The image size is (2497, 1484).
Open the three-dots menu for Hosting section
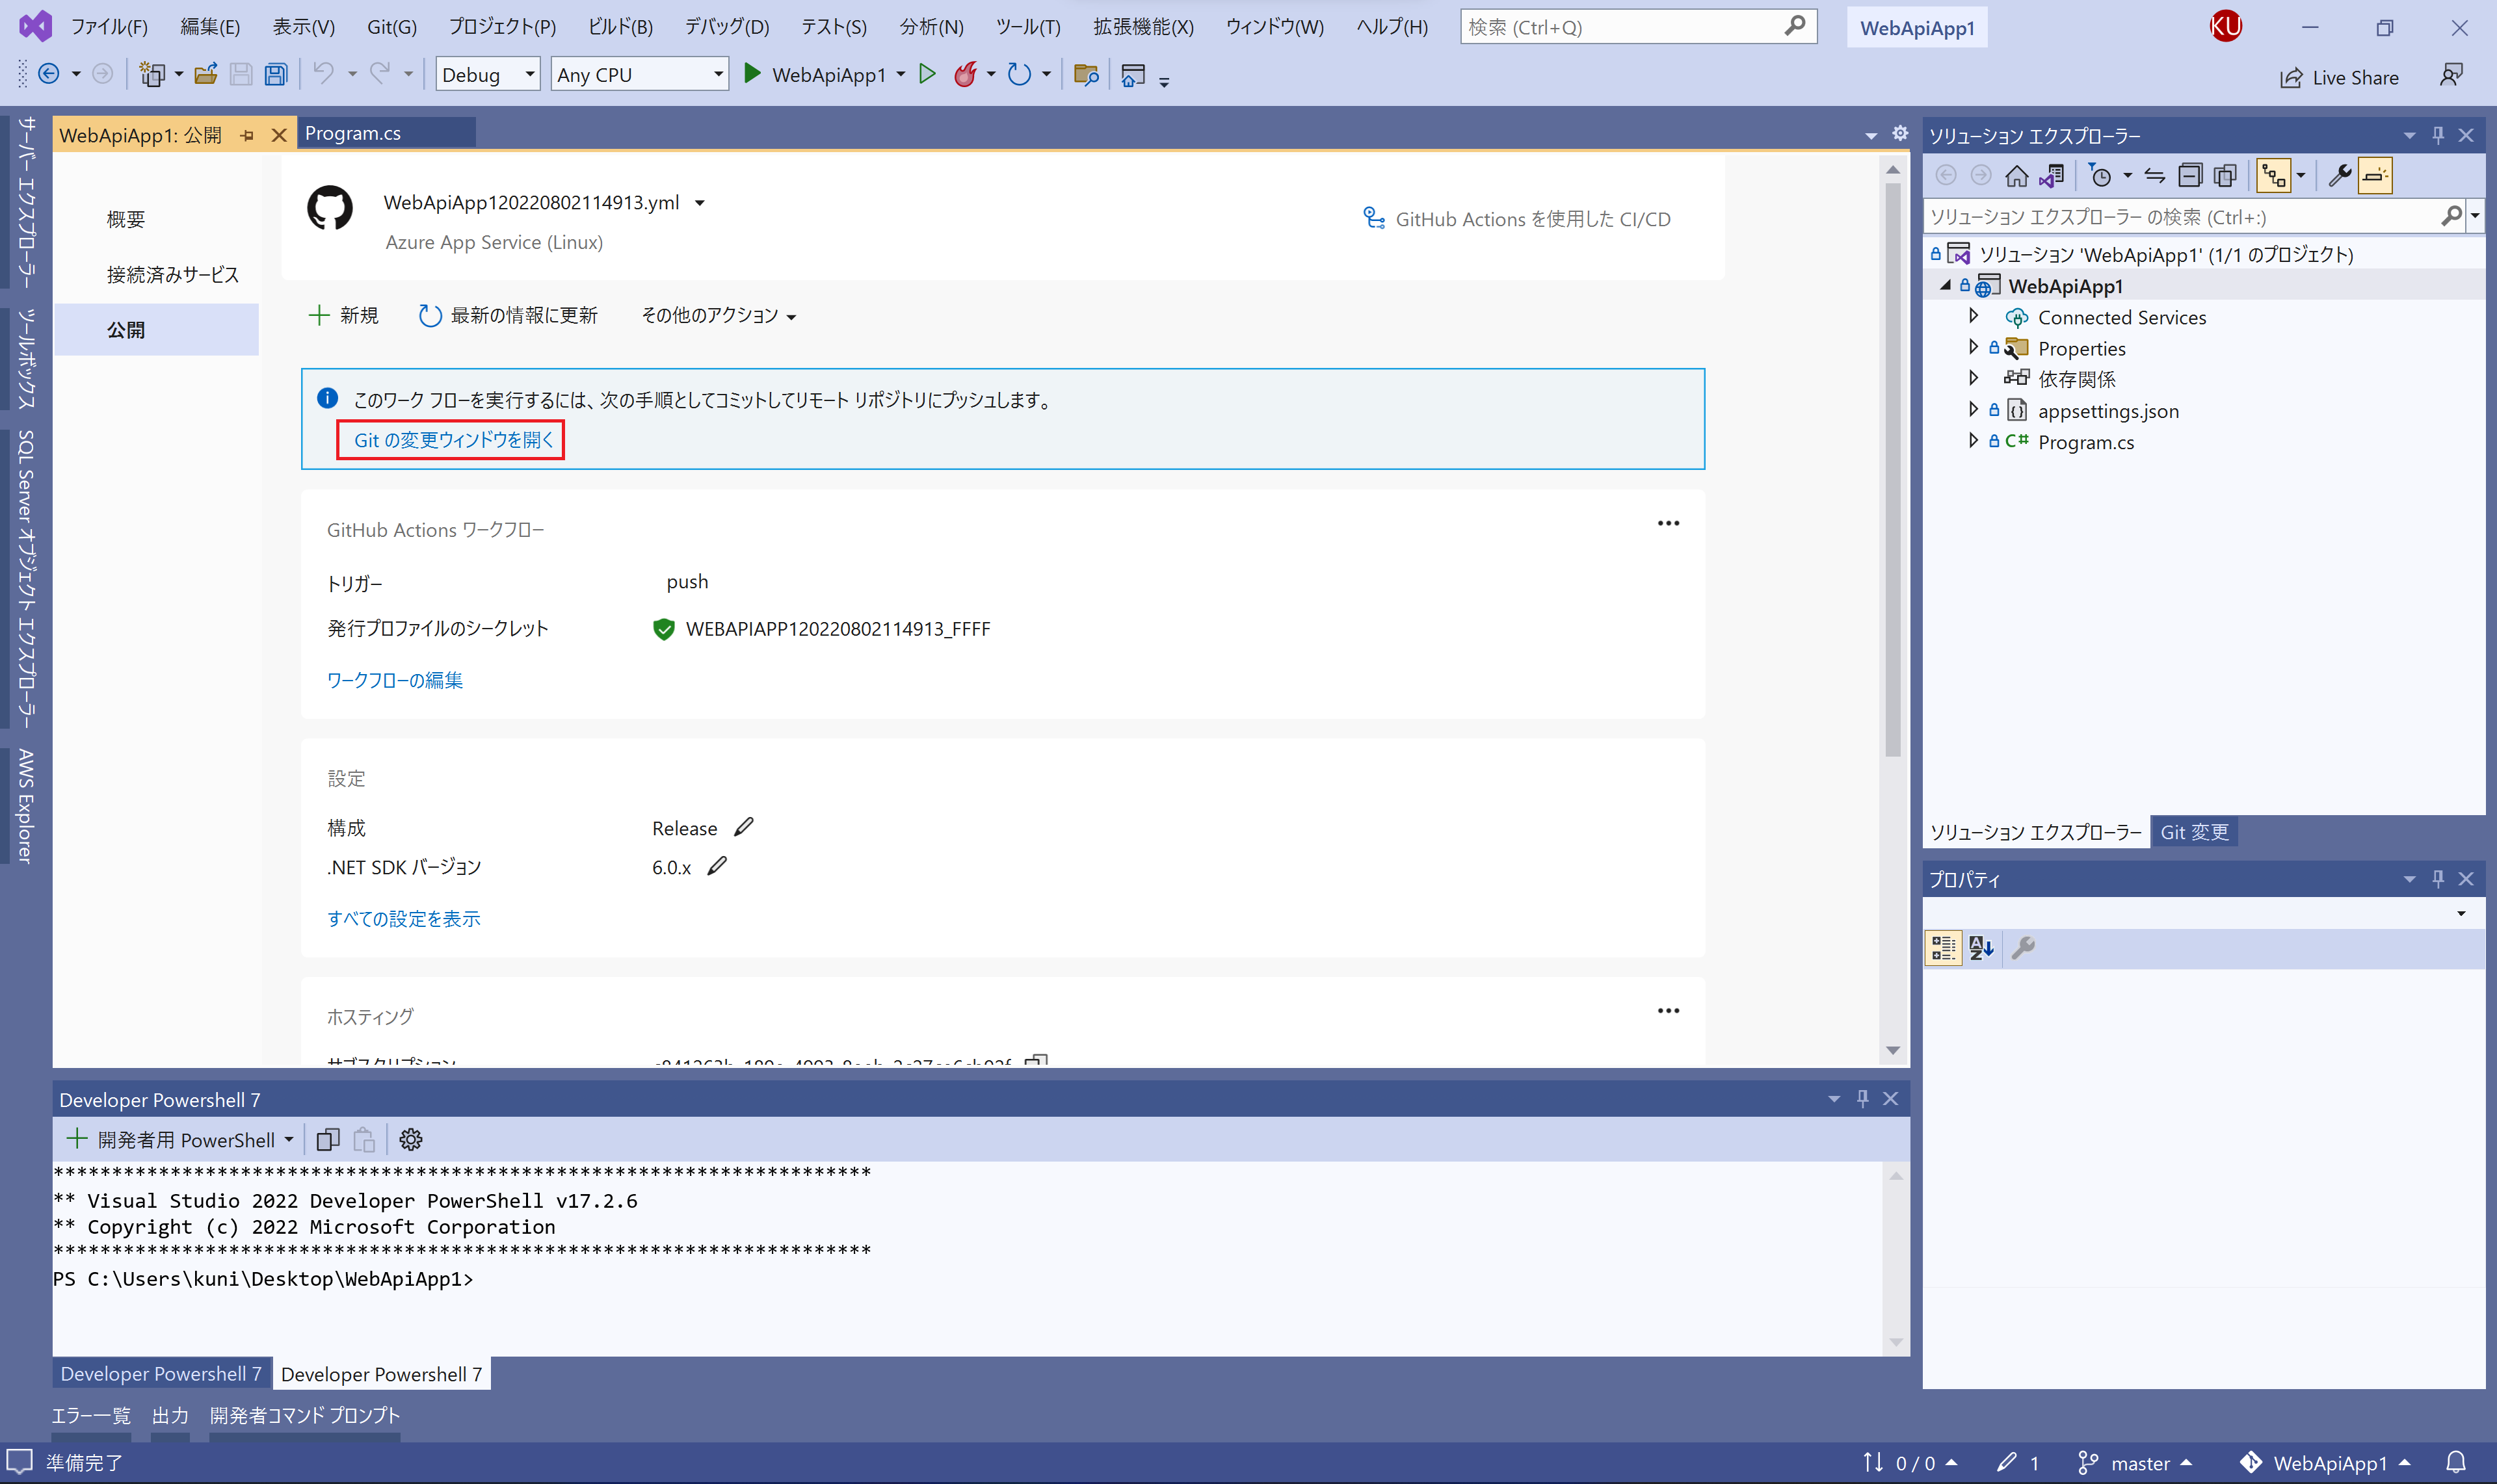coord(1669,1010)
